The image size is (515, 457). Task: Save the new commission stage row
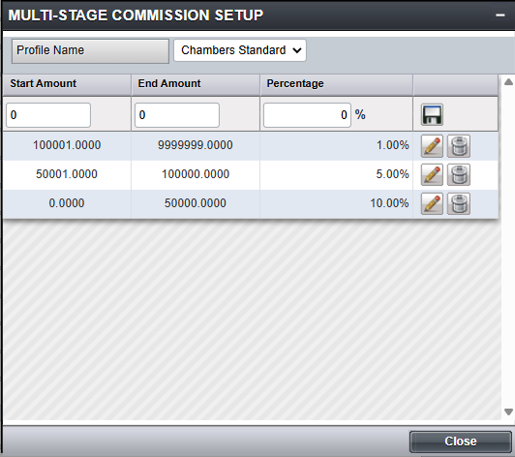tap(432, 114)
